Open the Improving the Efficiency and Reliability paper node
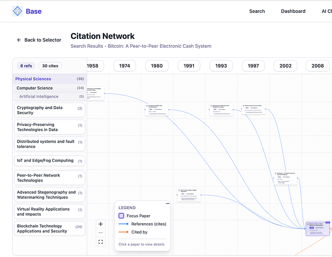Screen dimensions: 332x257 click(x=221, y=110)
